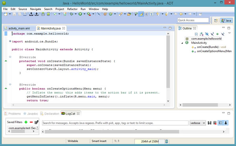Click the upload arrow toolbar icon
This screenshot has height=146, width=236.
[x=31, y=14]
